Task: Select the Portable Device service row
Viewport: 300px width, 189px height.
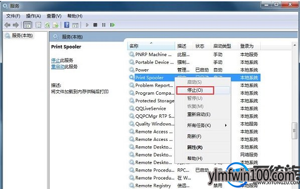Action: pos(194,62)
